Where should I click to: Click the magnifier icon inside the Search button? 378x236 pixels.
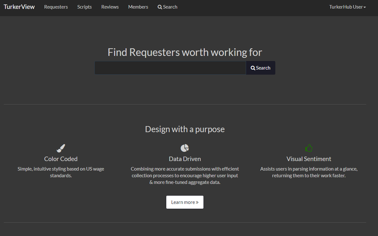(x=253, y=68)
